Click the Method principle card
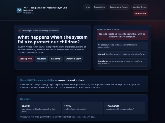Viewport: 165px width, 123px height. [x=122, y=54]
